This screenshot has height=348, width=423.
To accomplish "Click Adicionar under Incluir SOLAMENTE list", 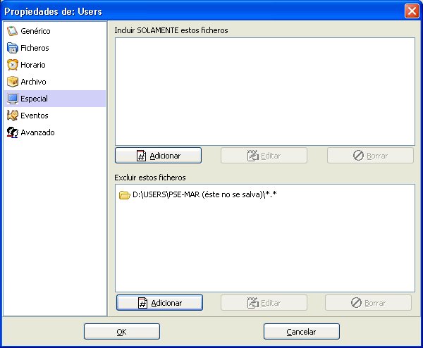I will tap(158, 155).
